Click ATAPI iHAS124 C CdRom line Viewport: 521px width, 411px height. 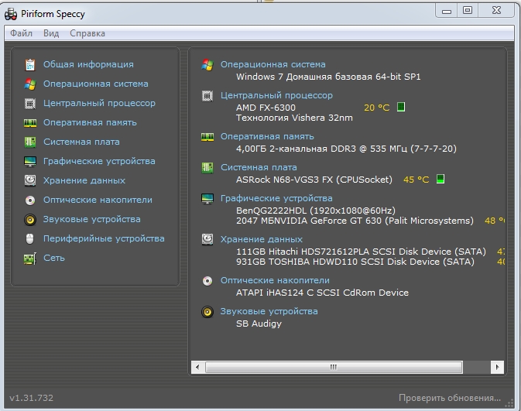coord(322,293)
